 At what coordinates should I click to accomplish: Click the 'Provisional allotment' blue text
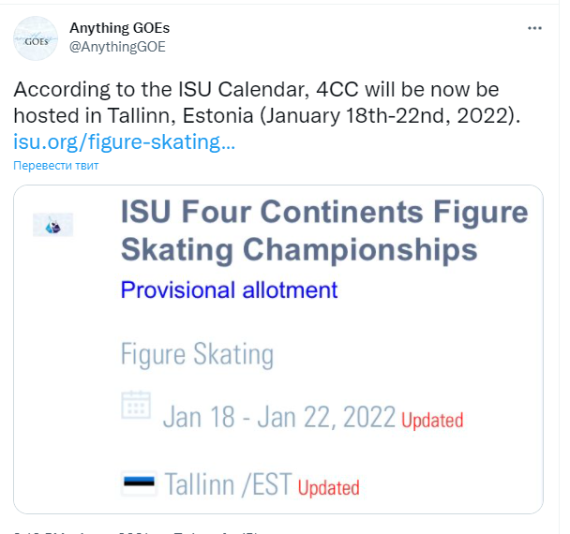pyautogui.click(x=229, y=289)
